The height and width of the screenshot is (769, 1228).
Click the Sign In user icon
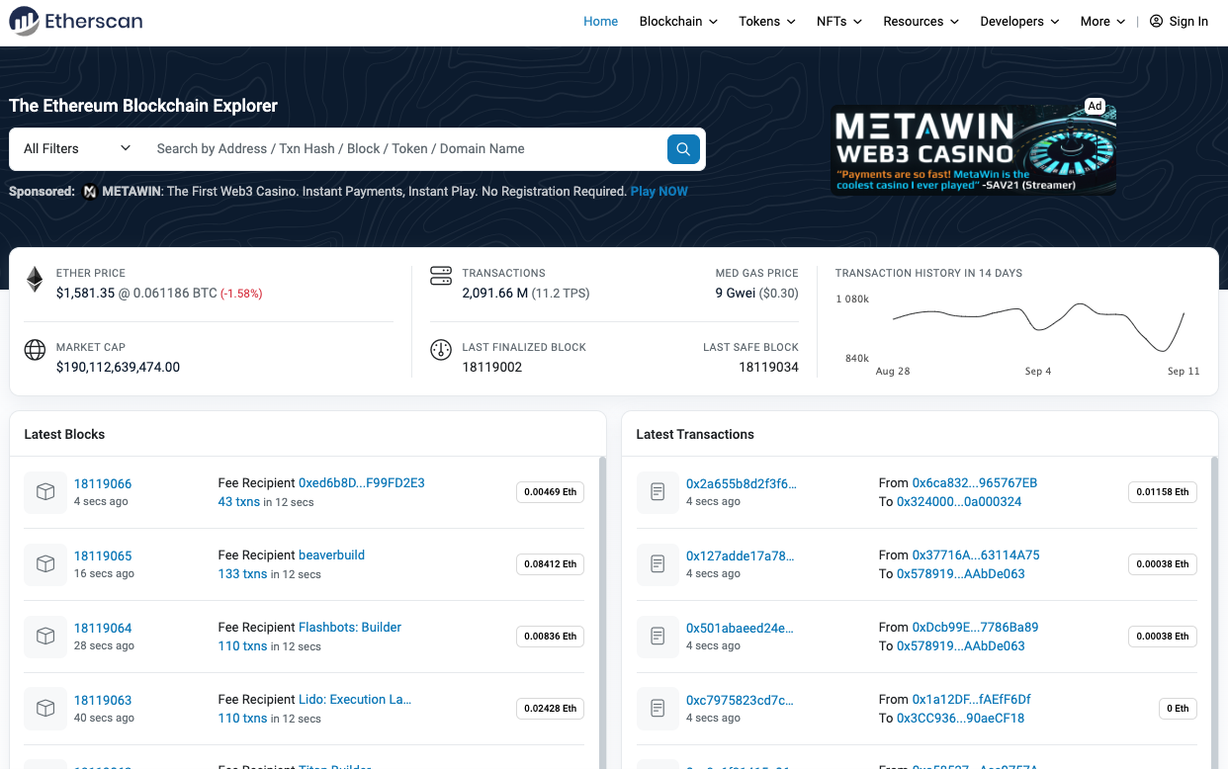pyautogui.click(x=1156, y=22)
